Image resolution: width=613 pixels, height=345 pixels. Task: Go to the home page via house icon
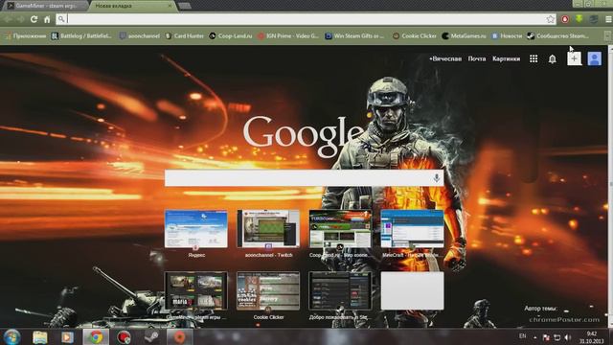(47, 19)
